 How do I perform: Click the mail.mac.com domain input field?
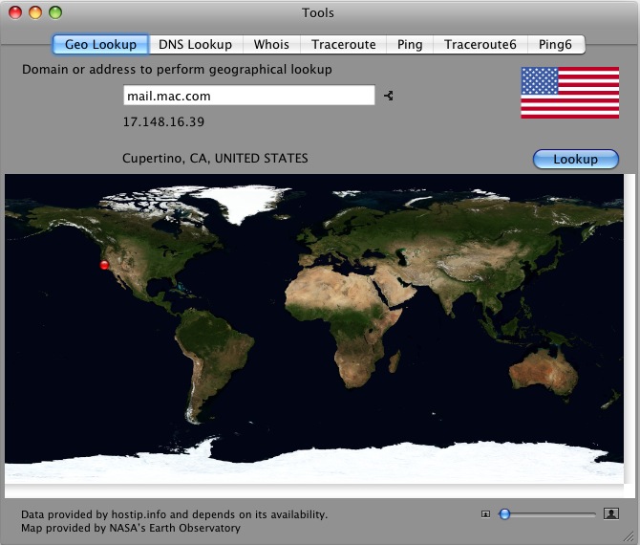point(248,96)
